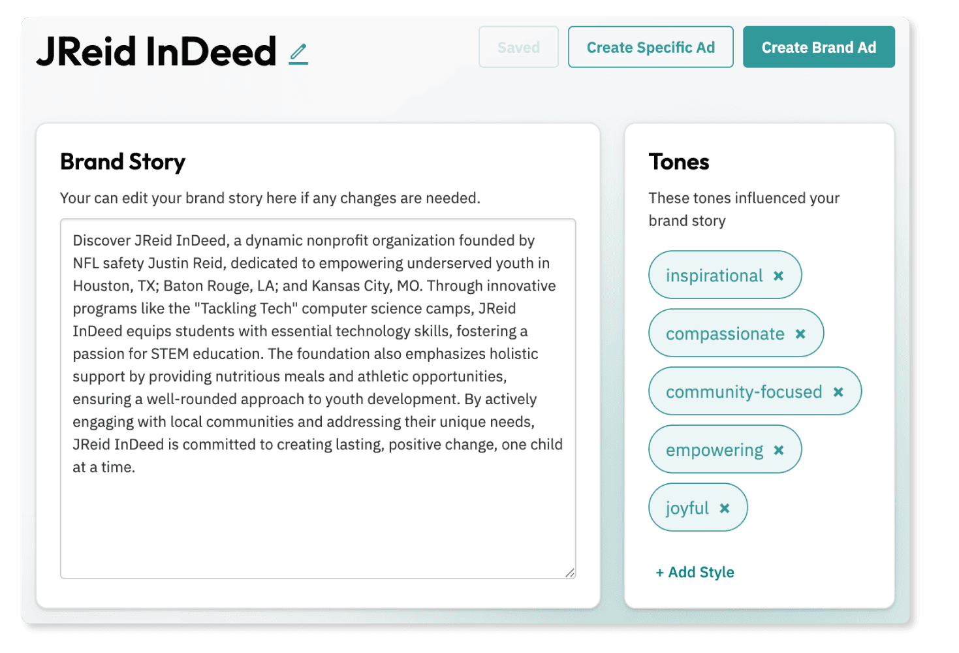The height and width of the screenshot is (653, 959).
Task: Click the Create Specific Ad button
Action: 650,47
